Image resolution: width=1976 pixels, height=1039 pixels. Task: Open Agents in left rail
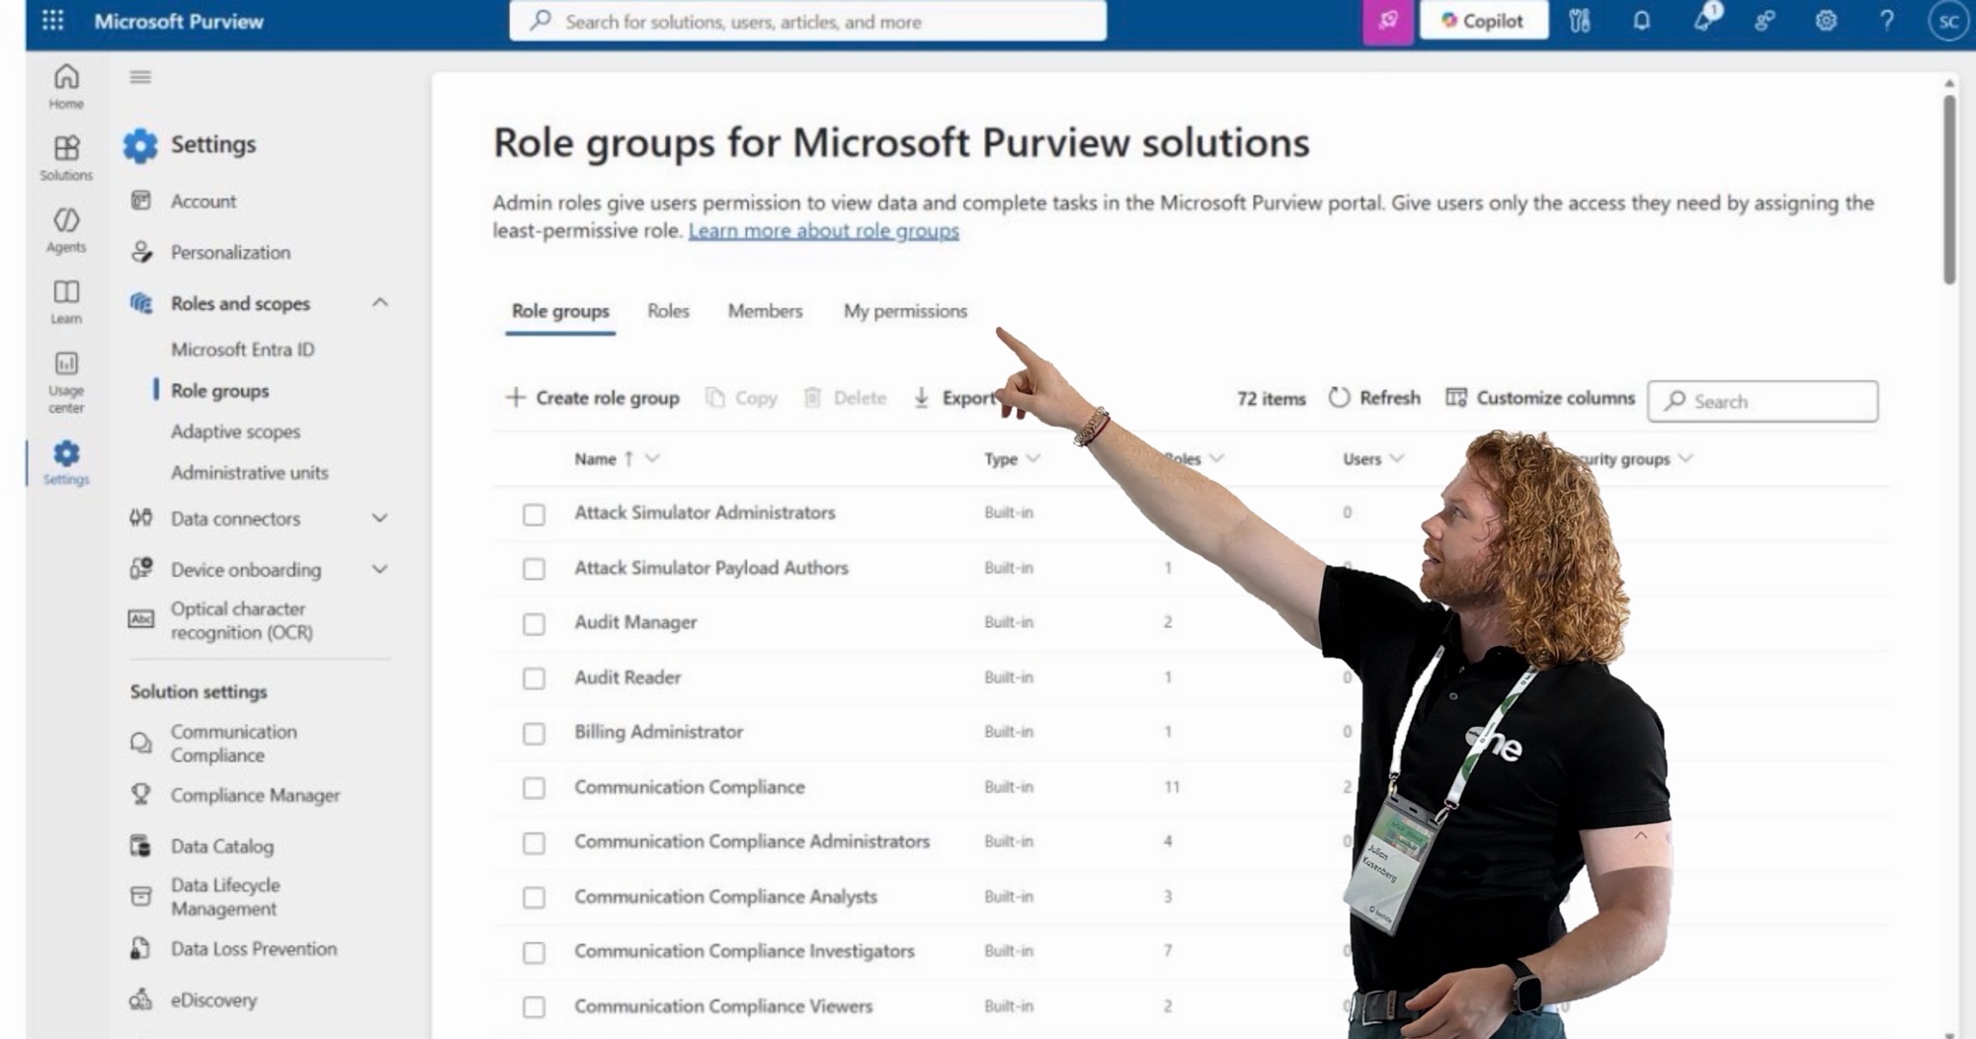point(66,230)
